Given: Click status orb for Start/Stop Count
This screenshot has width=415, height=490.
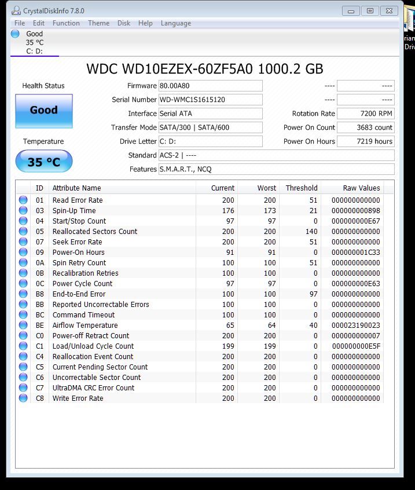Looking at the screenshot, I should [x=23, y=221].
